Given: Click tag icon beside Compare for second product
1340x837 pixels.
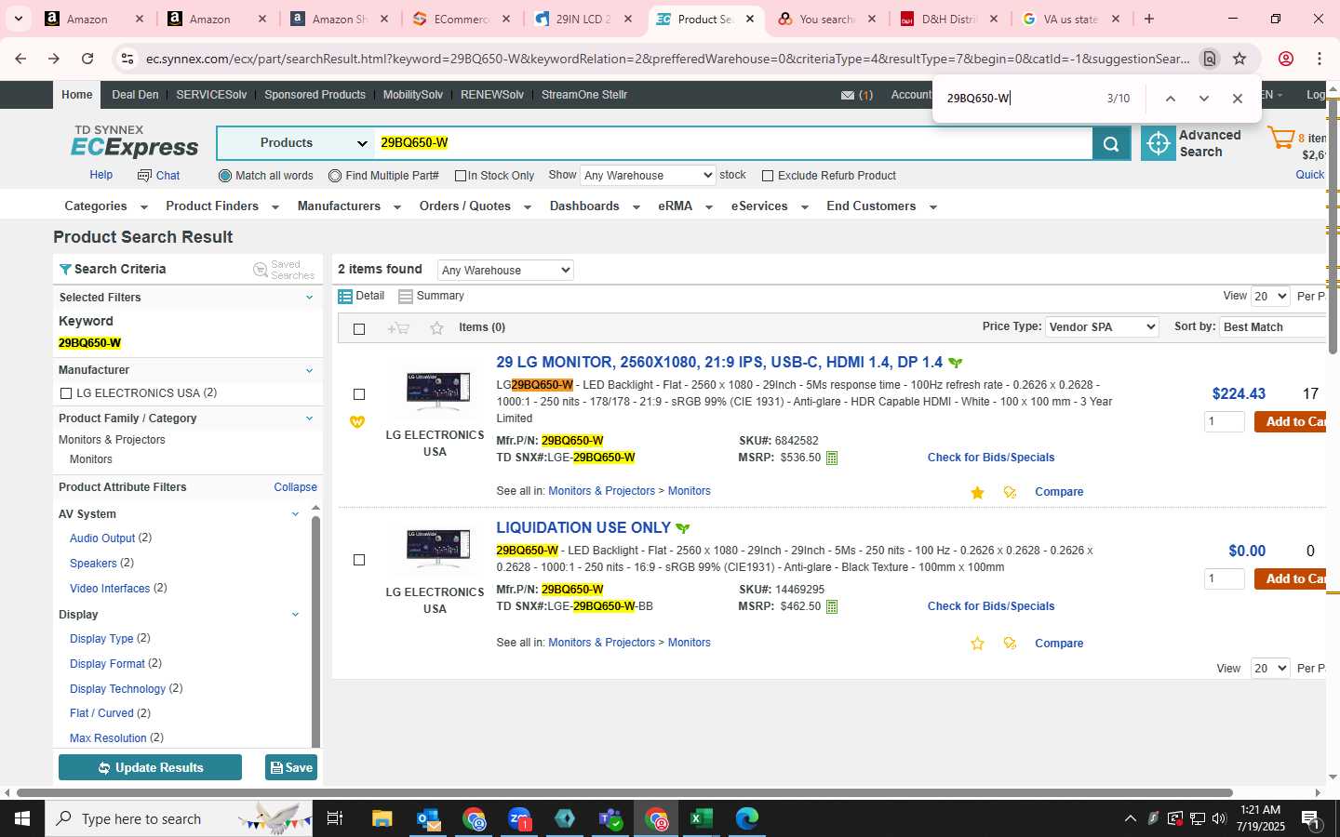Looking at the screenshot, I should pyautogui.click(x=1010, y=644).
